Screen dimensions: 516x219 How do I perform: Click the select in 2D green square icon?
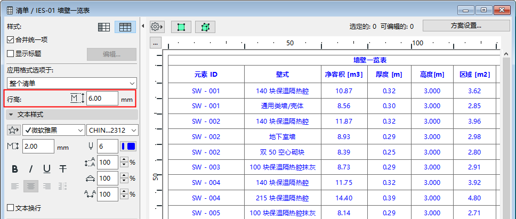click(181, 27)
